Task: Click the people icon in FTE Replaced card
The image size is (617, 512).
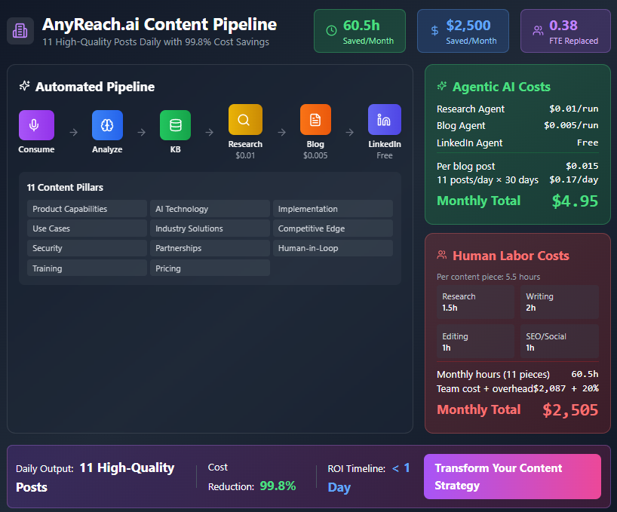Action: point(538,31)
